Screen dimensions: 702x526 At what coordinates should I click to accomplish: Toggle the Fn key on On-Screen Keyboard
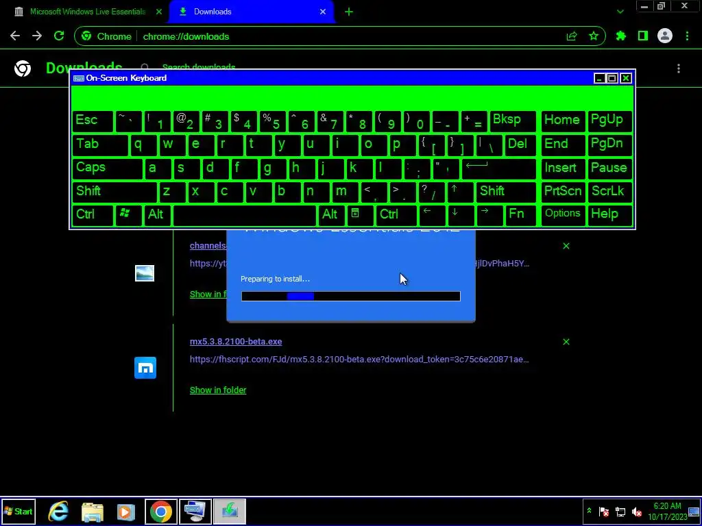pos(521,216)
